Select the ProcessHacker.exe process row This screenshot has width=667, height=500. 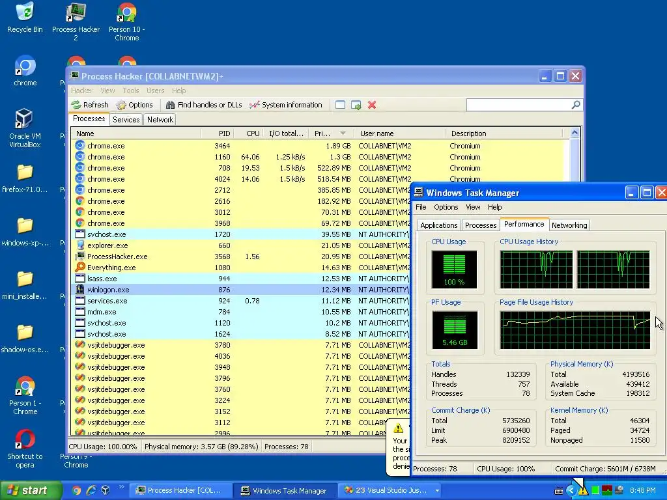click(x=241, y=257)
